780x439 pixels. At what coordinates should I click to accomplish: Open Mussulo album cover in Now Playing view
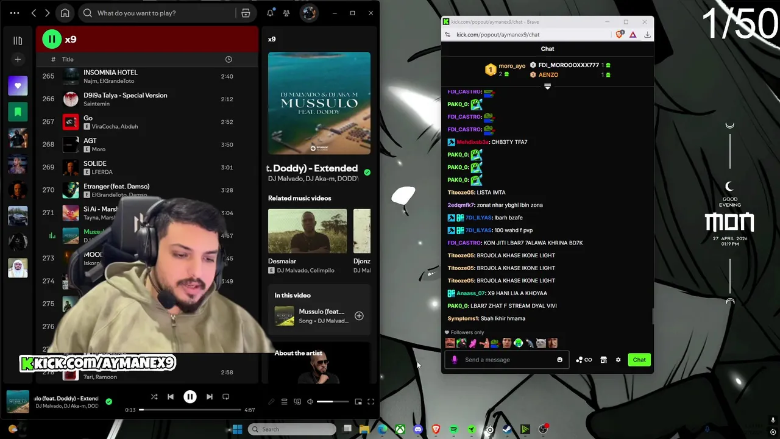(319, 103)
